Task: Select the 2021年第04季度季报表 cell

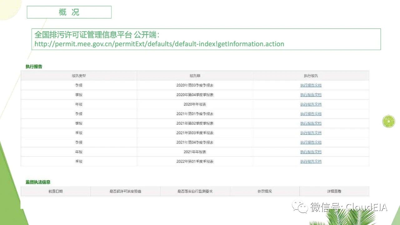Action: click(195, 142)
